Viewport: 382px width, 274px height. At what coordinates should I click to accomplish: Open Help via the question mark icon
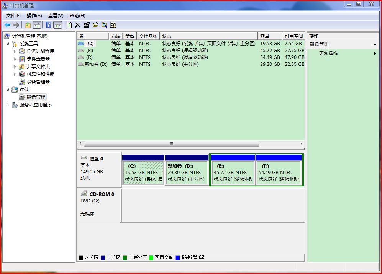click(x=49, y=25)
